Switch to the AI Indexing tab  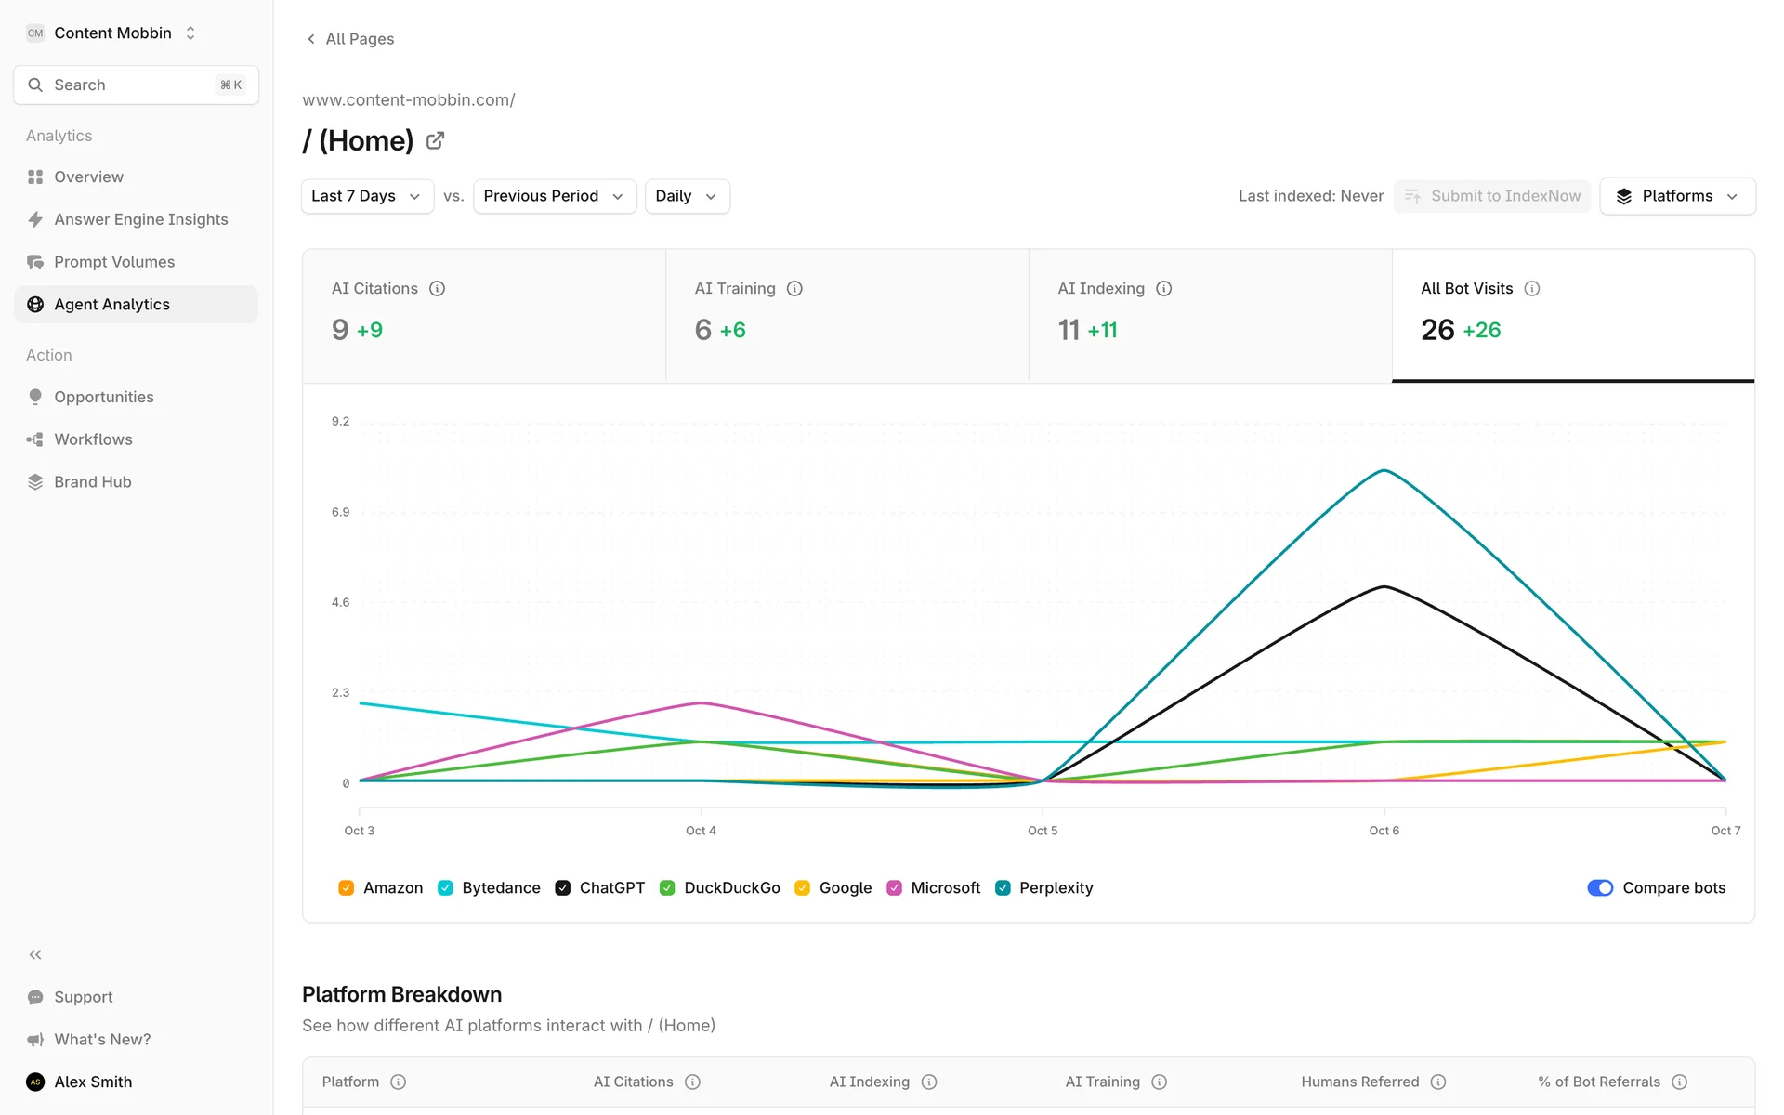[x=1210, y=314]
